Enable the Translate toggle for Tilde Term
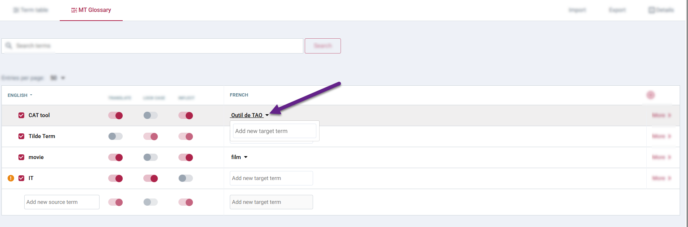688x227 pixels. tap(115, 136)
